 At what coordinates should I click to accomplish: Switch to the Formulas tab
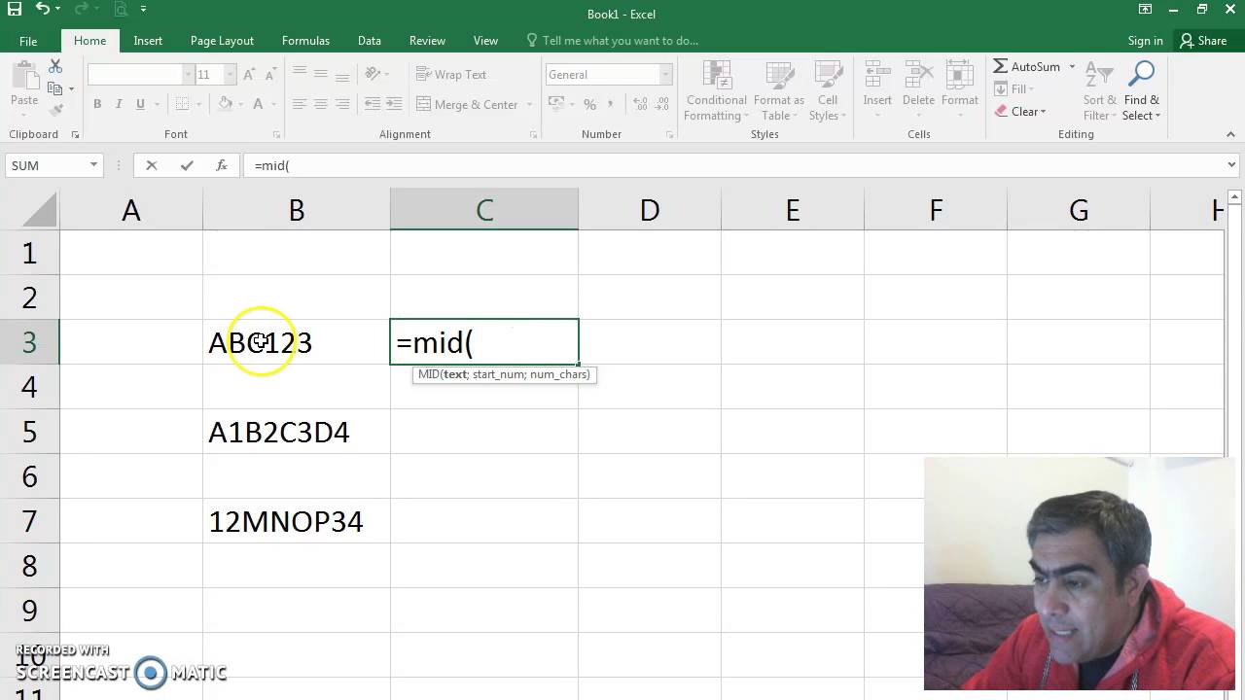[305, 41]
